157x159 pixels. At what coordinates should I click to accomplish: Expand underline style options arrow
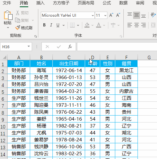click(63, 25)
